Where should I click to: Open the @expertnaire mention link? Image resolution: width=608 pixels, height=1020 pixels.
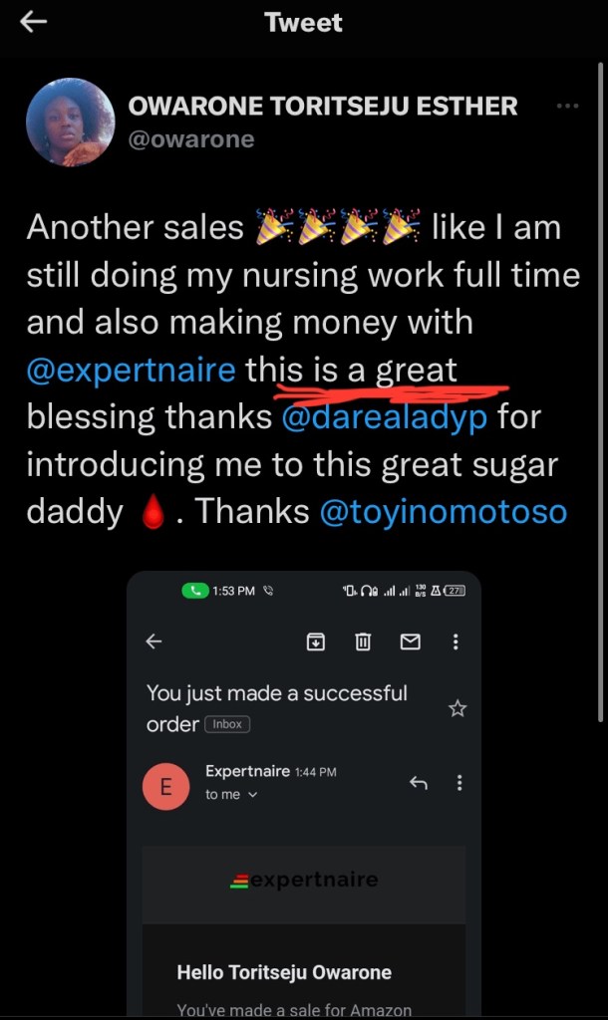click(x=132, y=370)
